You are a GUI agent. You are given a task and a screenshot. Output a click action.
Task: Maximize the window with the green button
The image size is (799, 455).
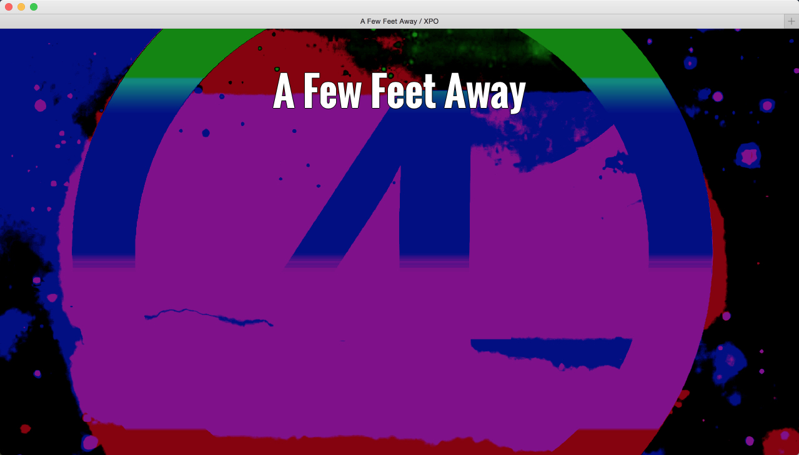pyautogui.click(x=34, y=7)
